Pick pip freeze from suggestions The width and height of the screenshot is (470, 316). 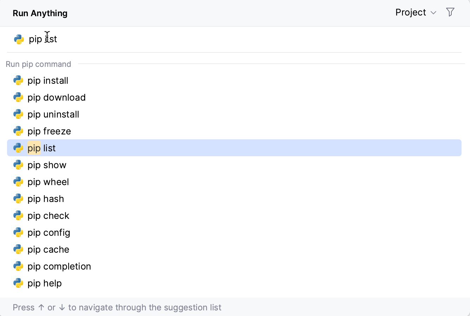coord(49,131)
